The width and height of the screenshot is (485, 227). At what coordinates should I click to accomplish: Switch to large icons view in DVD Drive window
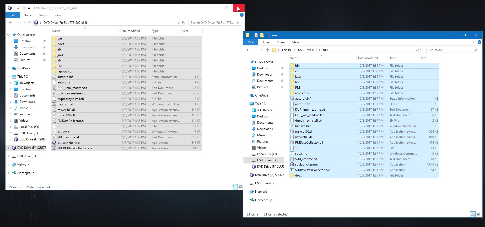(x=241, y=187)
